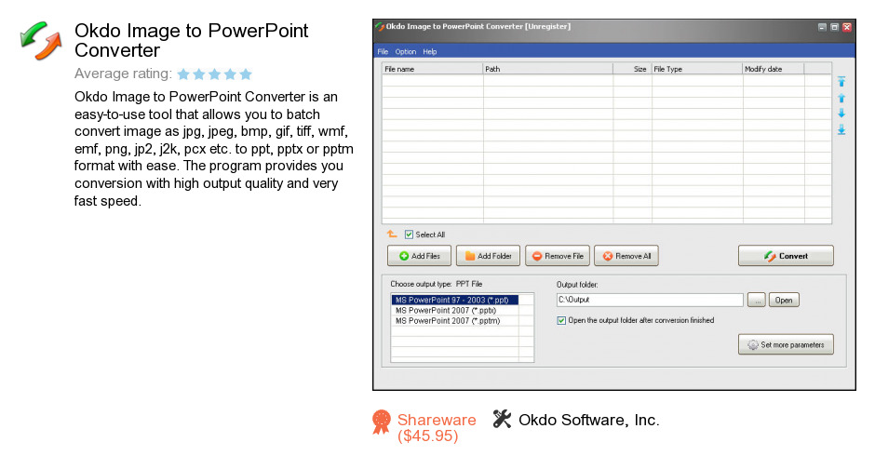Screen dimensions: 875x469
Task: Click the Remove All button
Action: click(626, 256)
